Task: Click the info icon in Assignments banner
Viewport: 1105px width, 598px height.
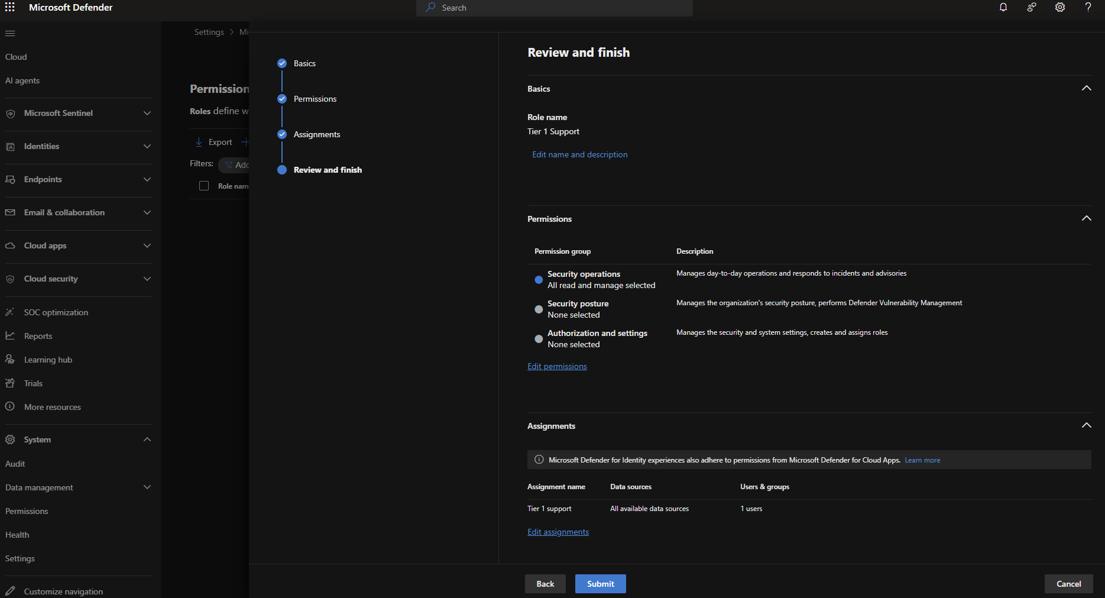Action: (539, 460)
